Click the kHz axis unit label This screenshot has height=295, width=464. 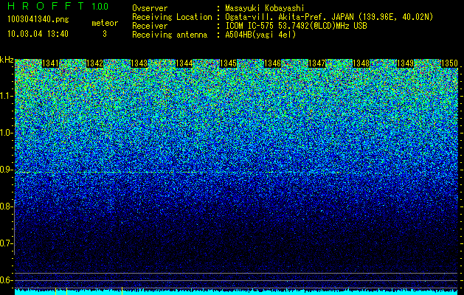point(7,60)
